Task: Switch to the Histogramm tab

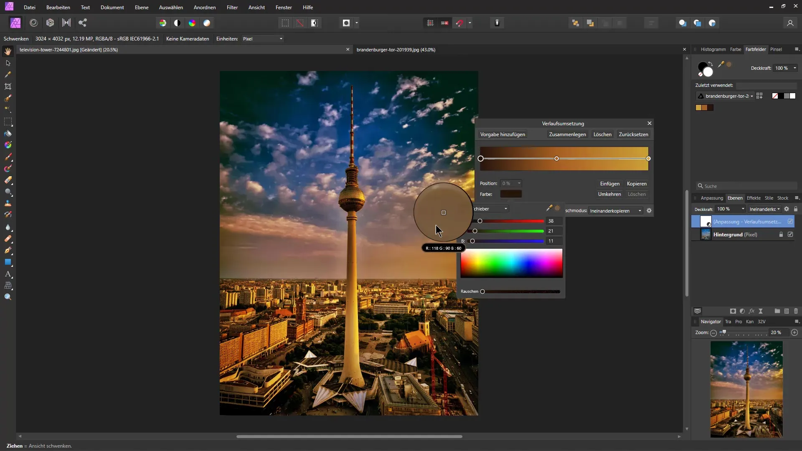Action: point(713,49)
